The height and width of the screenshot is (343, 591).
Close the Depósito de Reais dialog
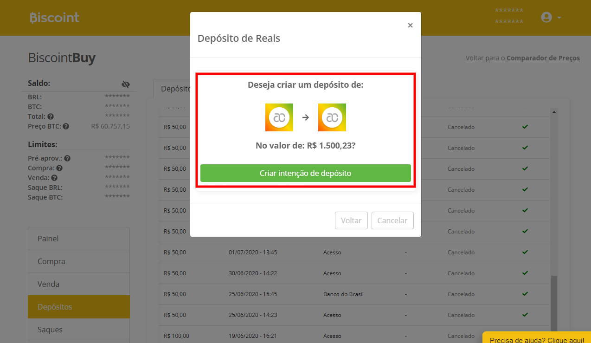click(410, 26)
